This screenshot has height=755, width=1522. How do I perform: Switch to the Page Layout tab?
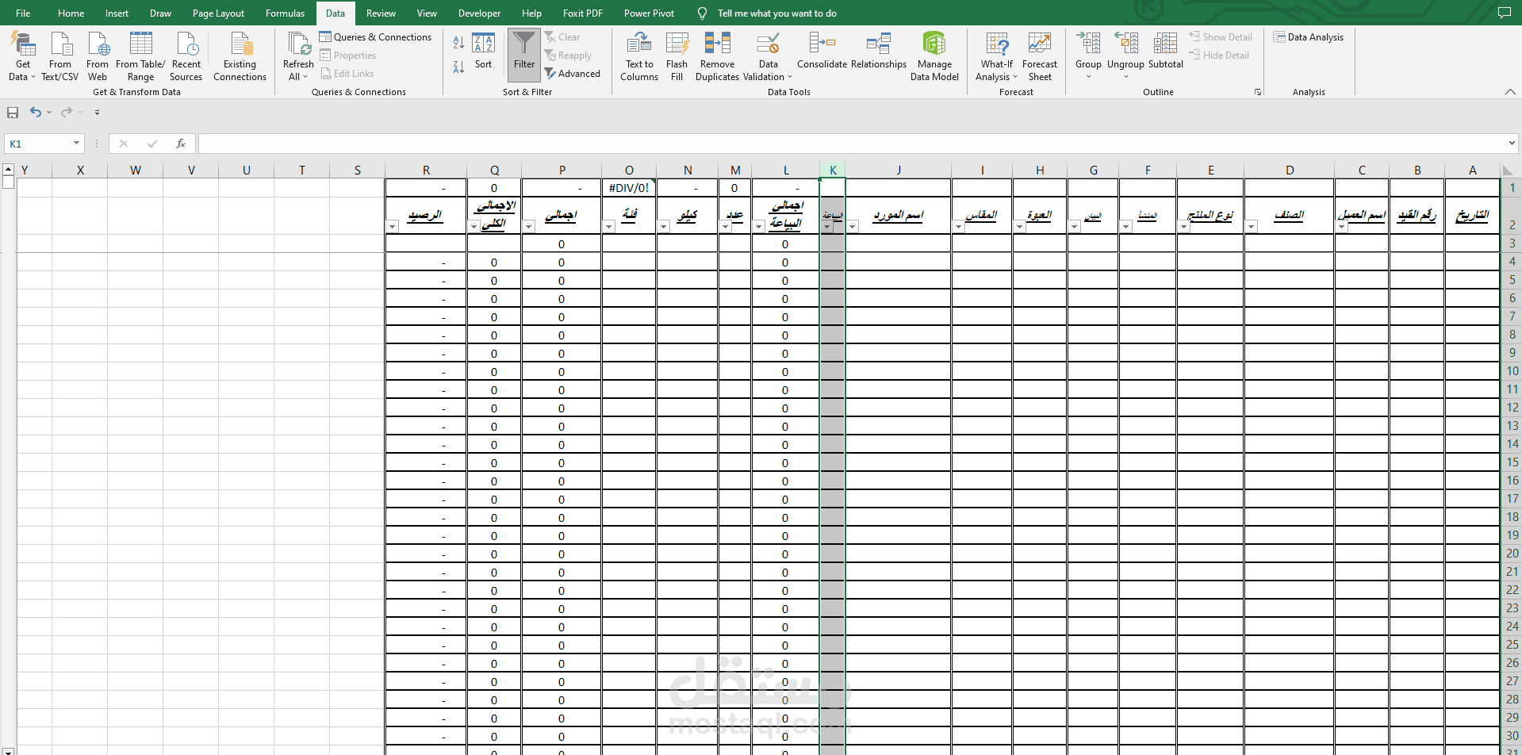pyautogui.click(x=218, y=13)
